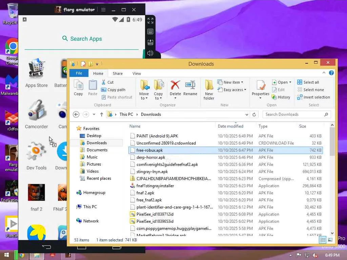Switch to the Home ribbon tab
The image size is (347, 260).
[x=98, y=73]
